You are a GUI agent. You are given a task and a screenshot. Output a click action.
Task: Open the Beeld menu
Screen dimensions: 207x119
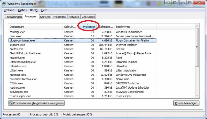pyautogui.click(x=34, y=10)
